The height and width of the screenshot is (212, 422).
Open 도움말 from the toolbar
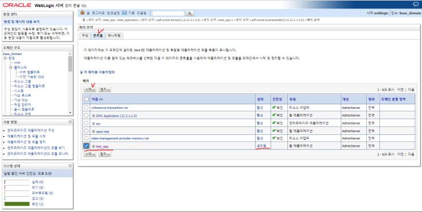click(x=141, y=13)
